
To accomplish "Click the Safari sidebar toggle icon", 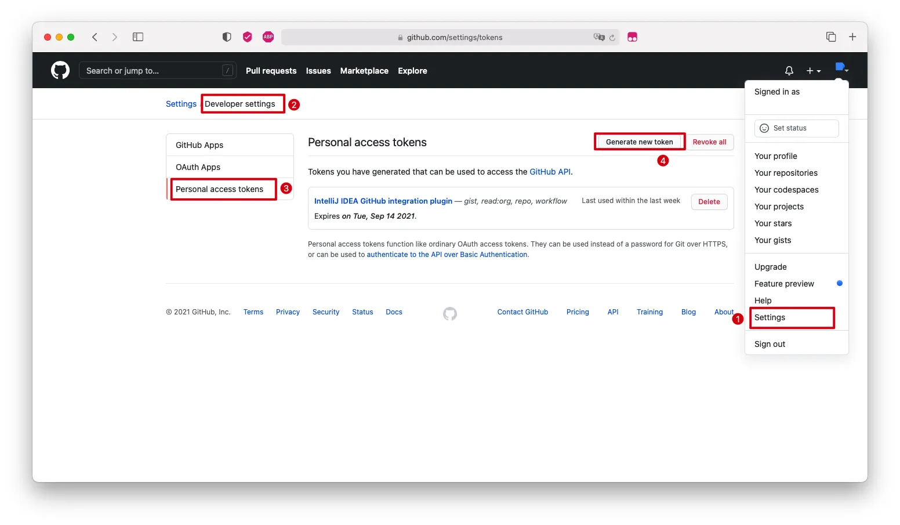I will (x=138, y=37).
